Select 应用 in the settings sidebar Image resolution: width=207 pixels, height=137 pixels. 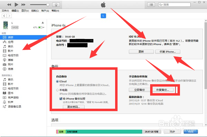[10, 42]
